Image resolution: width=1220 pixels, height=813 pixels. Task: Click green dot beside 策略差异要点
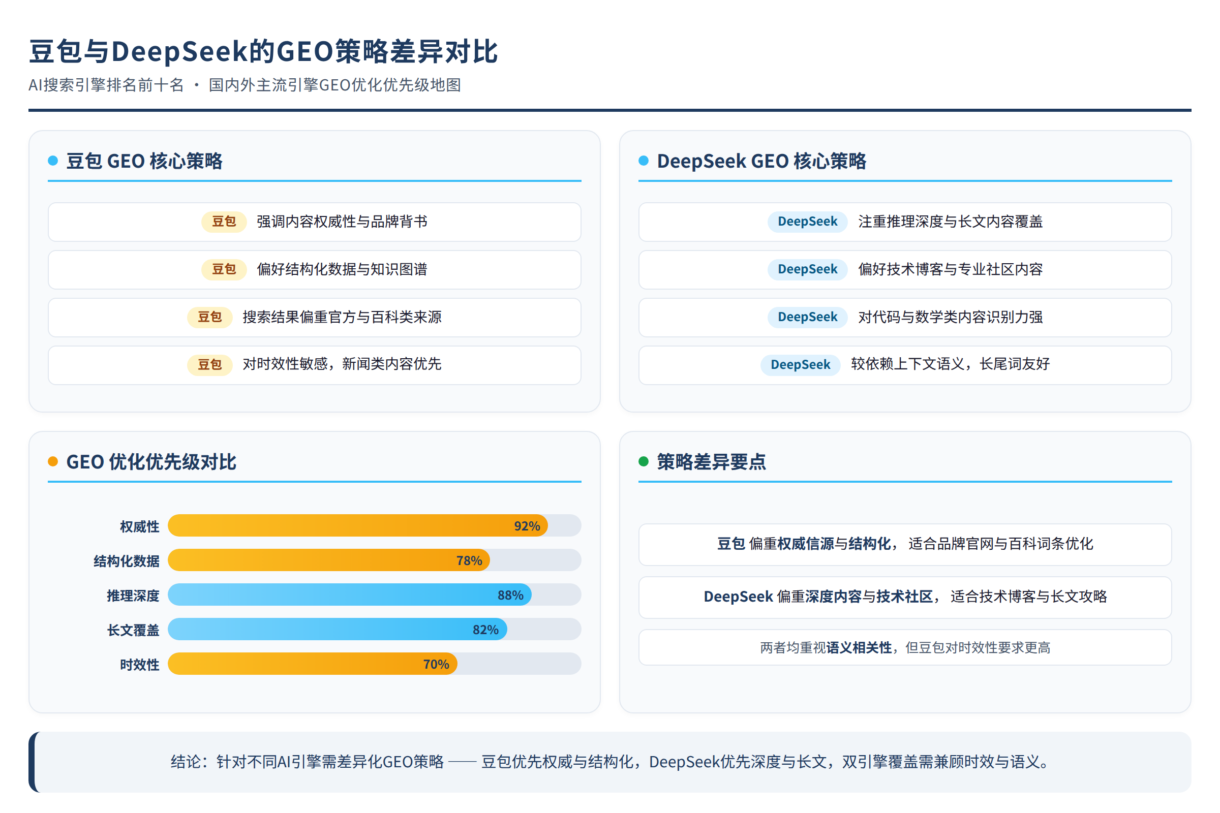[x=644, y=461]
